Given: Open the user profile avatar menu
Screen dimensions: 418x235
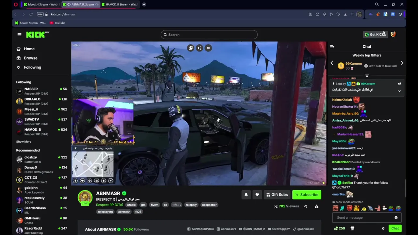Looking at the screenshot, I should 393,34.
